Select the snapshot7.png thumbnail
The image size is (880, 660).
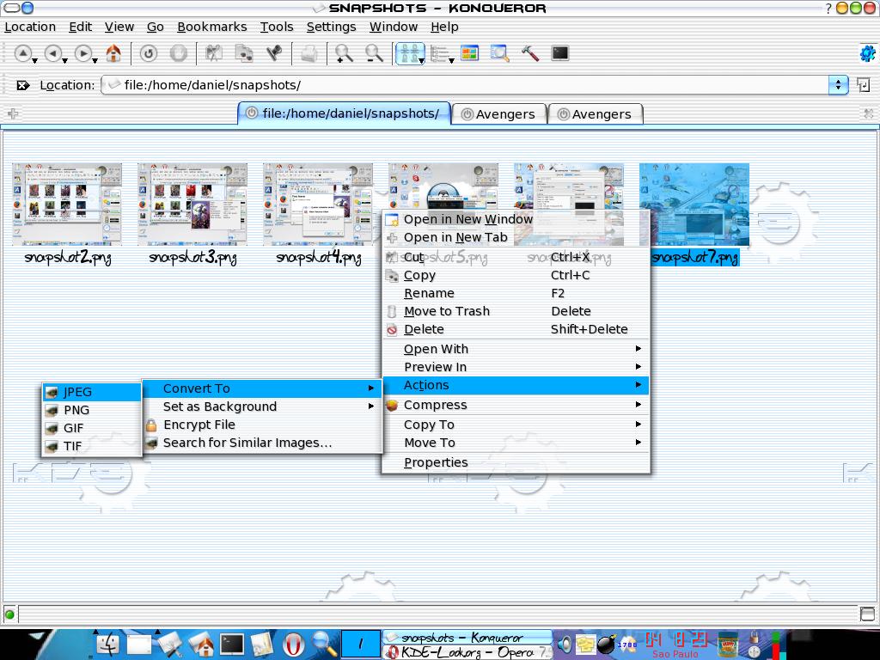[694, 205]
